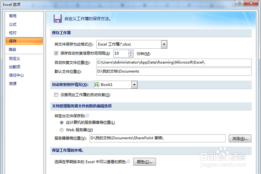Open the 公式 category
Viewport: 261px width, 174px height.
[13, 24]
